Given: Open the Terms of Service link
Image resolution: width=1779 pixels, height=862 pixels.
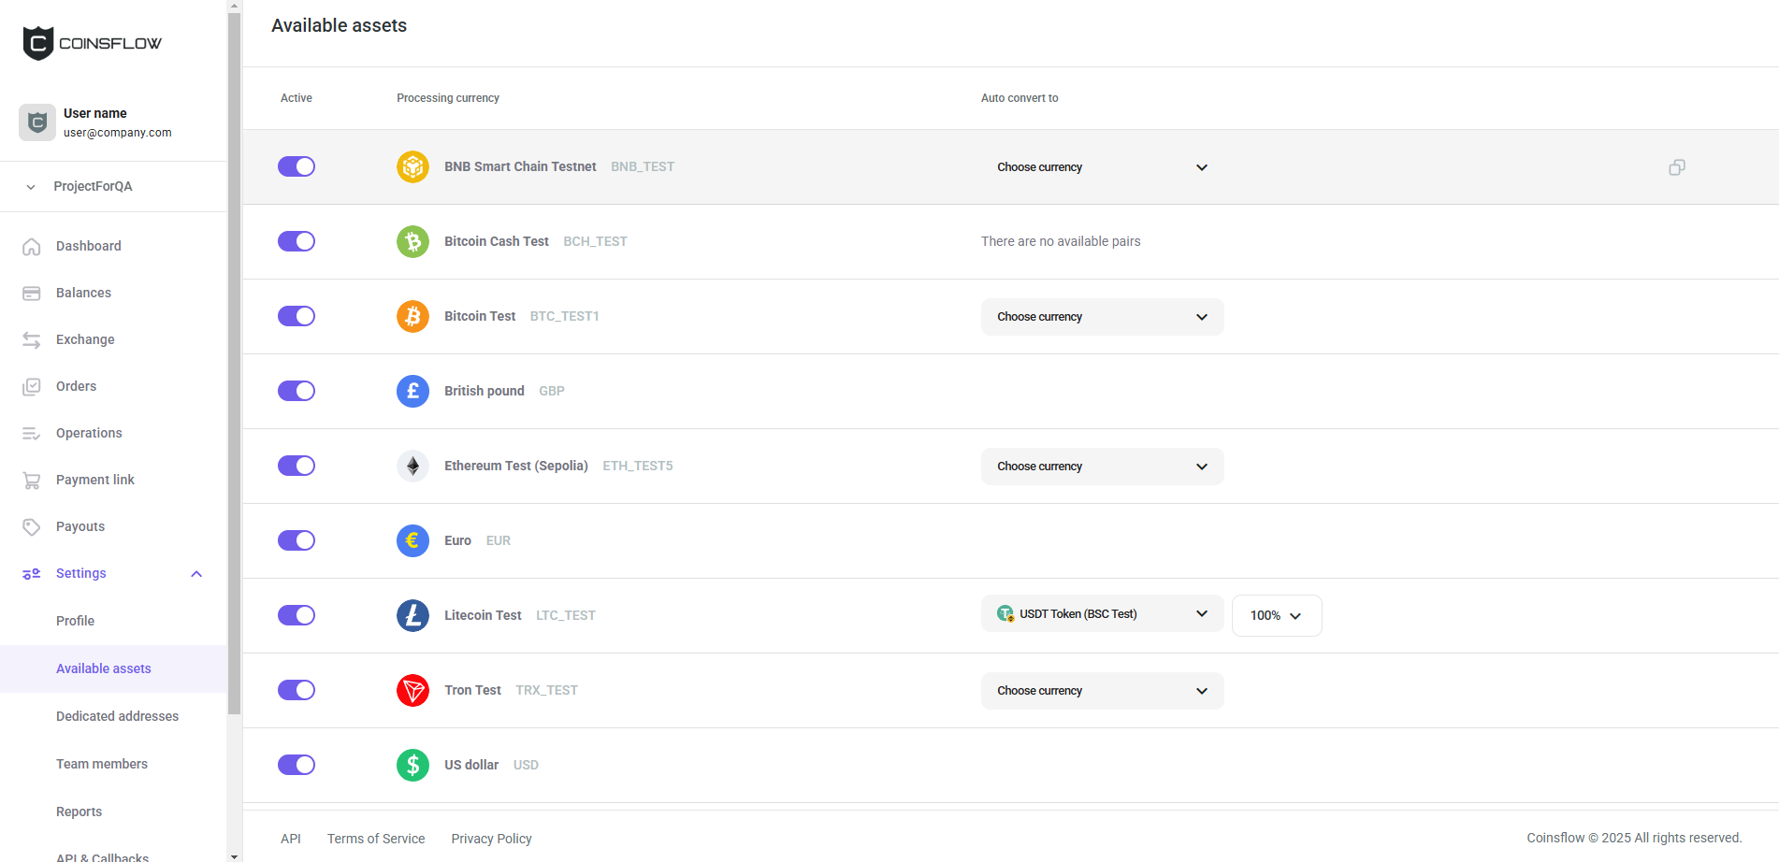Looking at the screenshot, I should (376, 839).
